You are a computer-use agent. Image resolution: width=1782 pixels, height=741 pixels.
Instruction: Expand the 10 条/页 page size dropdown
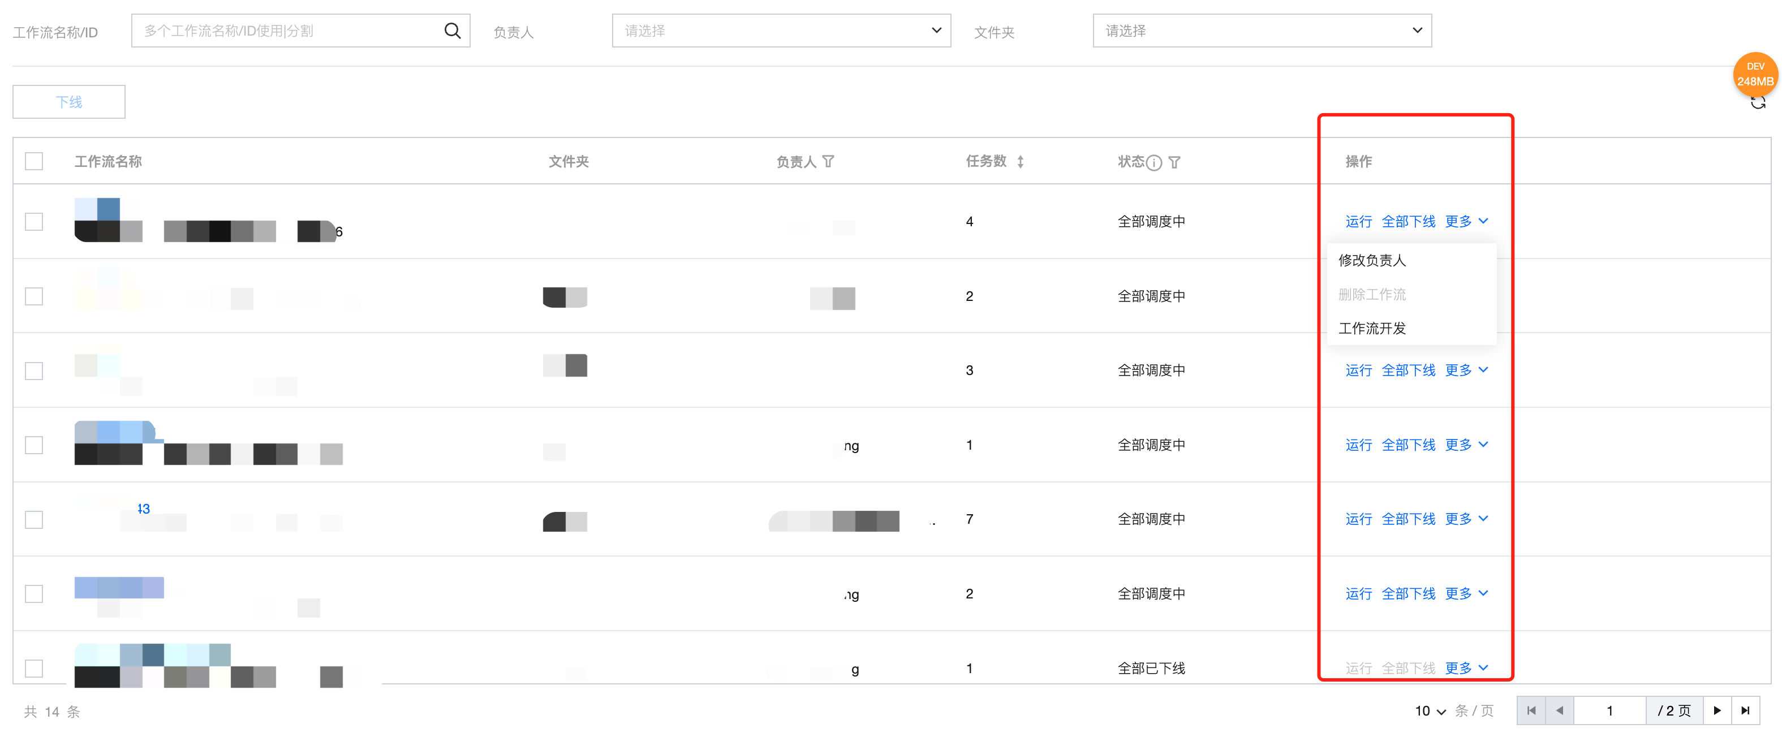pos(1430,711)
